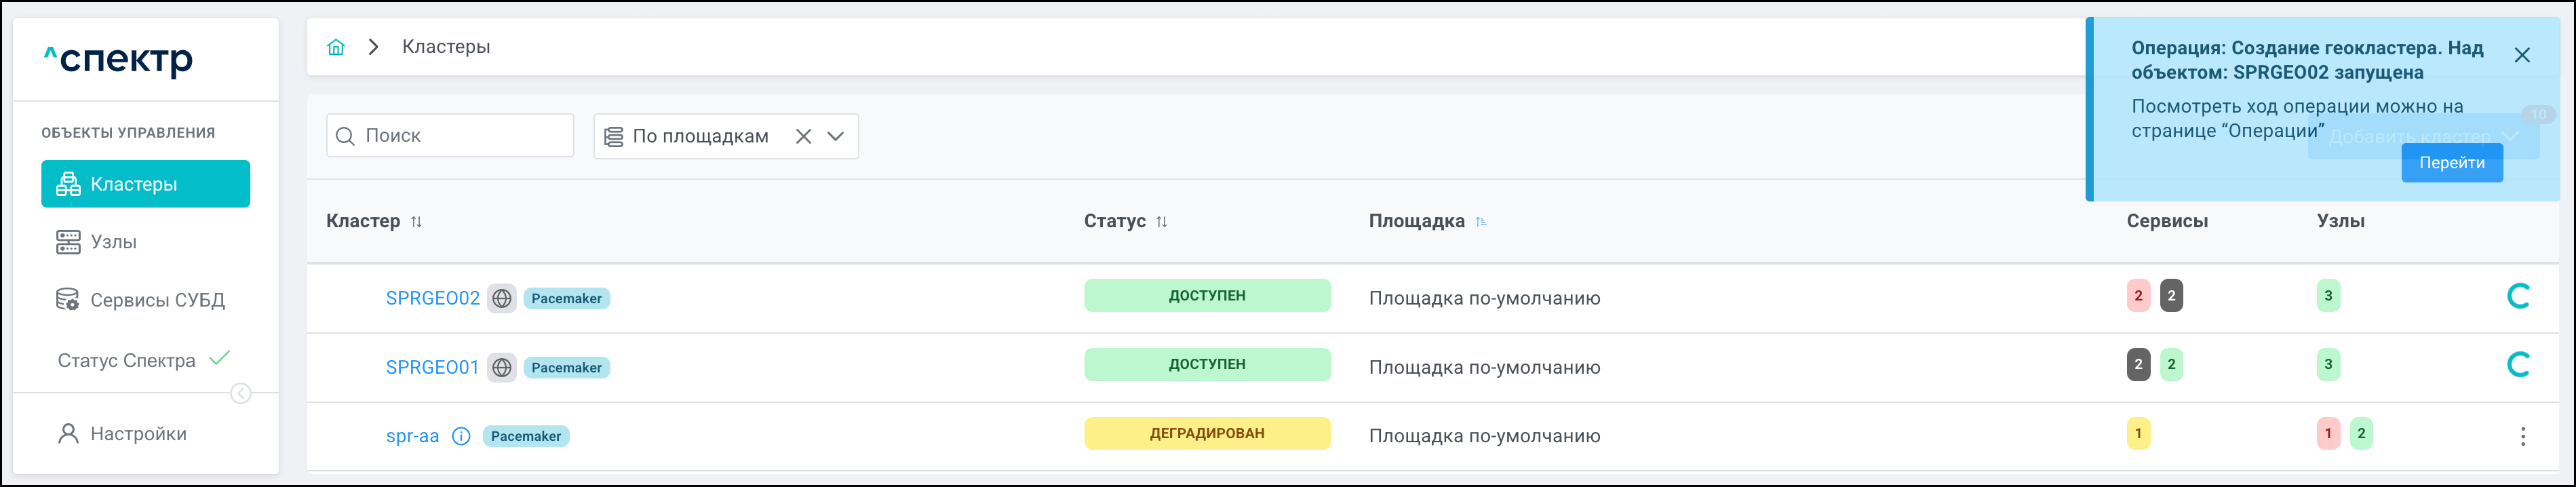Open the Узлы section in the sidebar
2576x487 pixels.
(x=113, y=242)
